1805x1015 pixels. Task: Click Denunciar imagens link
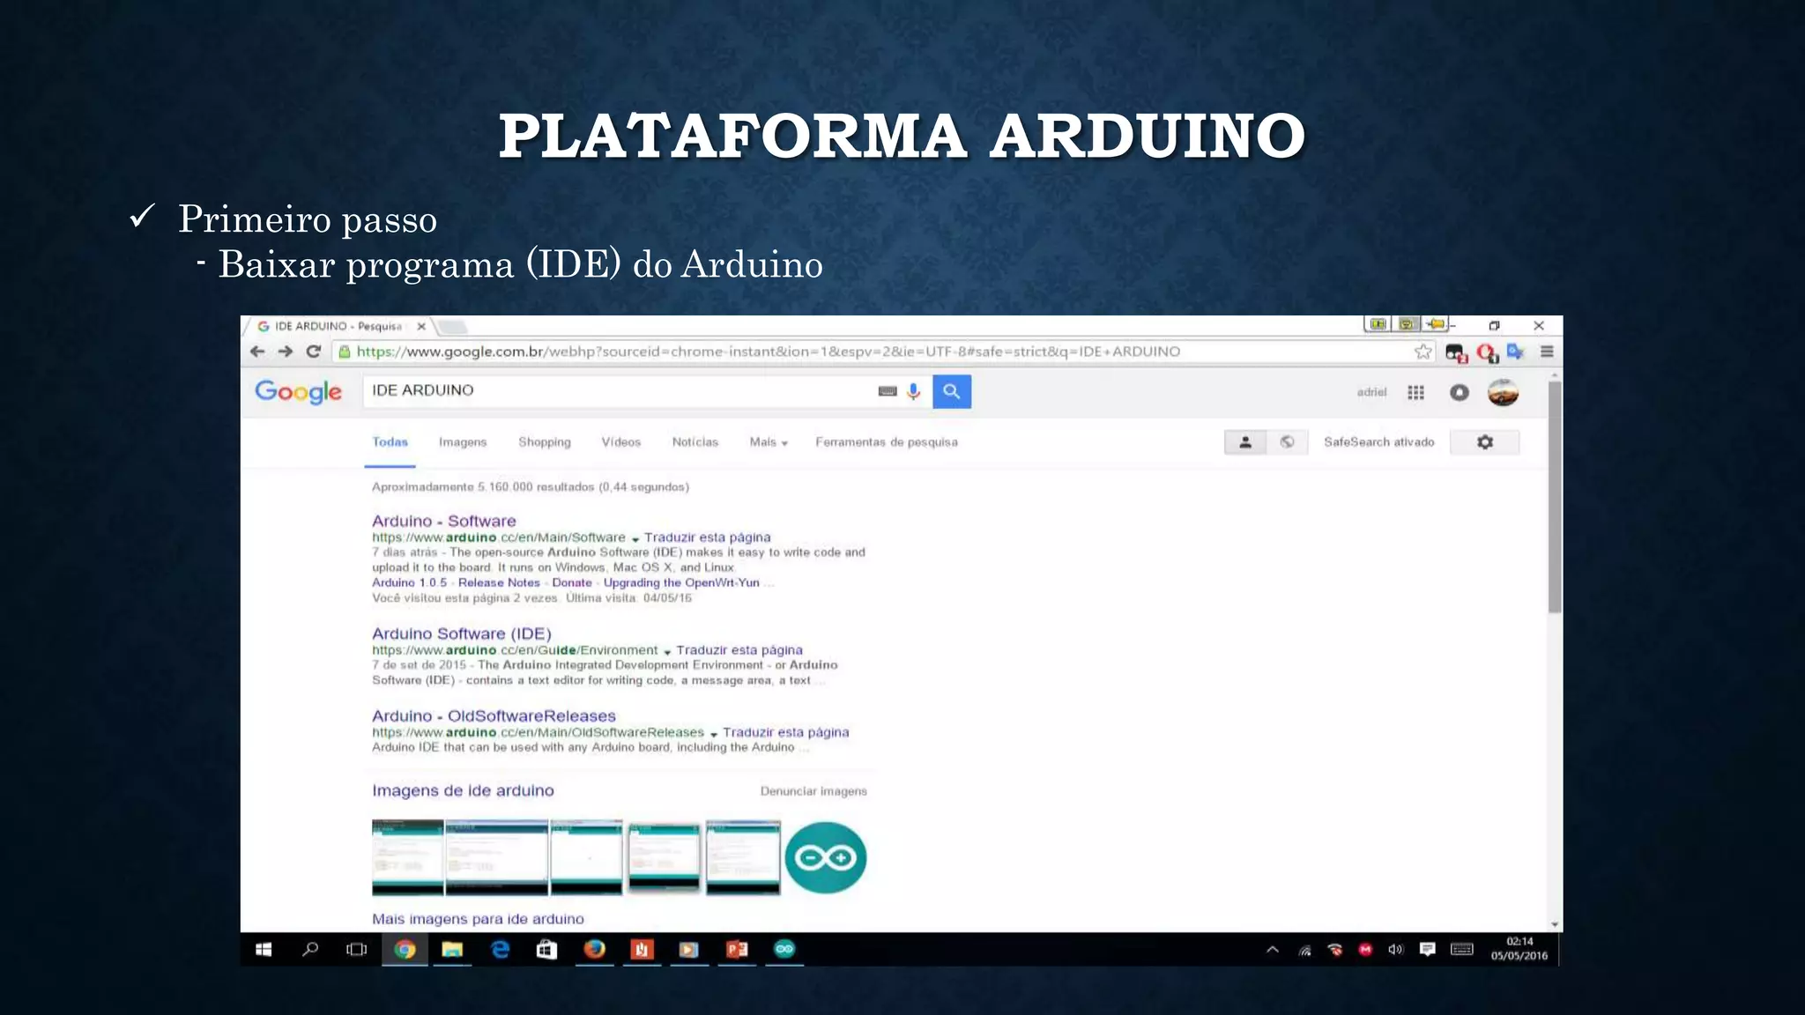pos(813,791)
